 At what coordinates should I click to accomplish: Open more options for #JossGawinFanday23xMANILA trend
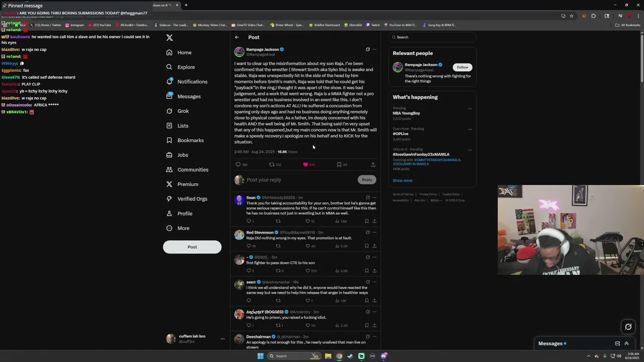point(470,150)
